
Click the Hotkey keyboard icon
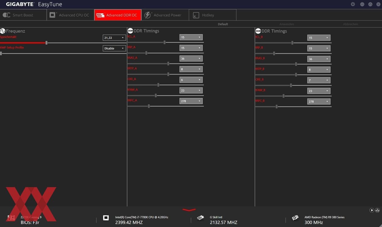(196, 15)
